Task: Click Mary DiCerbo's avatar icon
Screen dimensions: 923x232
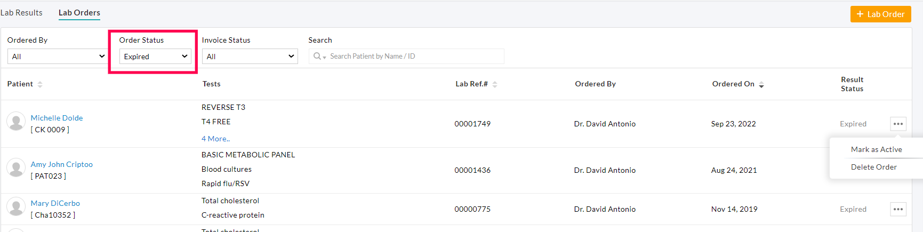Action: 16,207
